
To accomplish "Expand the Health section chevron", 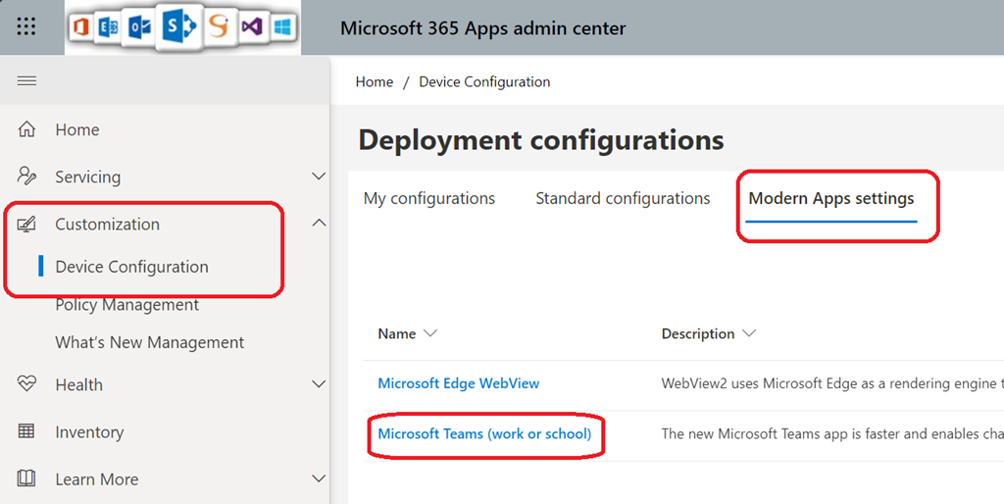I will [x=318, y=384].
